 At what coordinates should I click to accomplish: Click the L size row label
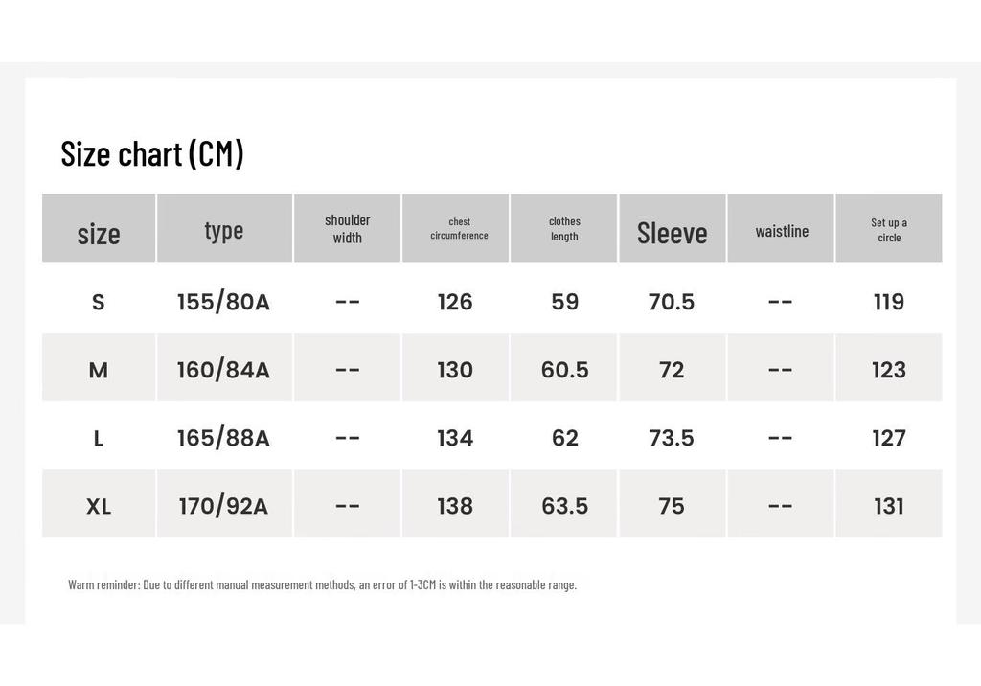pos(99,439)
